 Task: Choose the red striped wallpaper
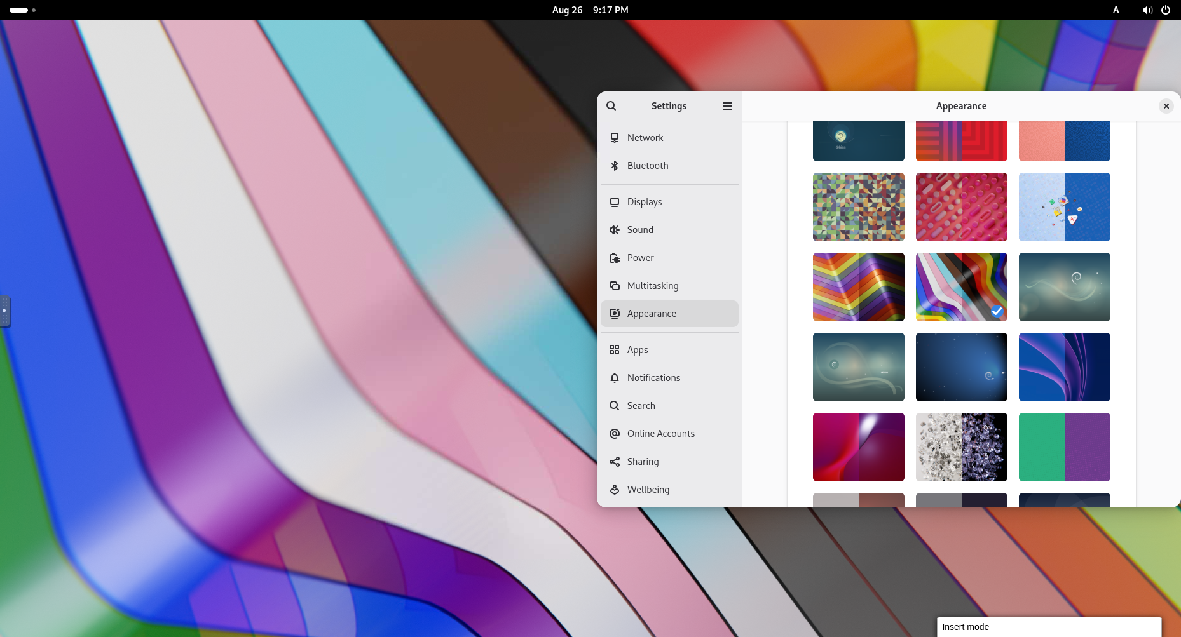[962, 141]
